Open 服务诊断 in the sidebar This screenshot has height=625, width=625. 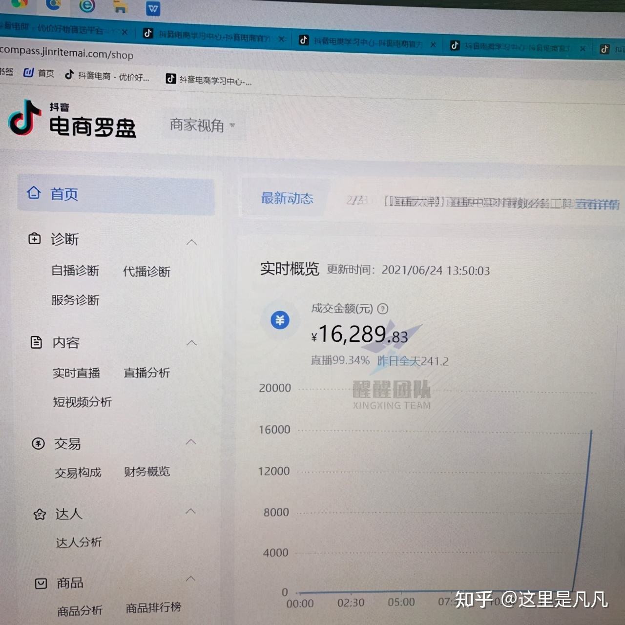pos(75,300)
